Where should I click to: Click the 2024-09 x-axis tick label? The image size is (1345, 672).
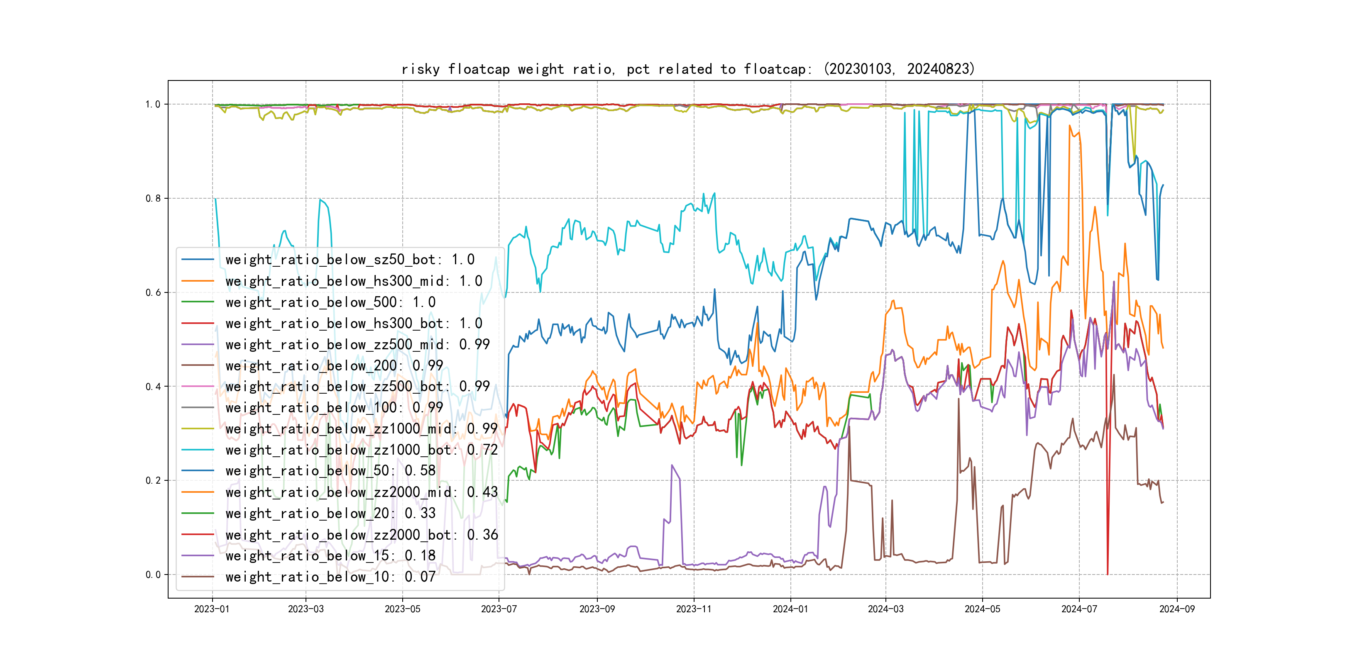(1176, 609)
